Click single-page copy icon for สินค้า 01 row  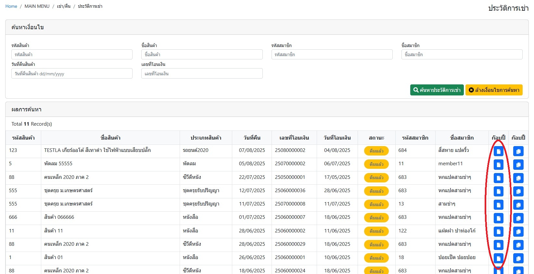click(x=498, y=258)
